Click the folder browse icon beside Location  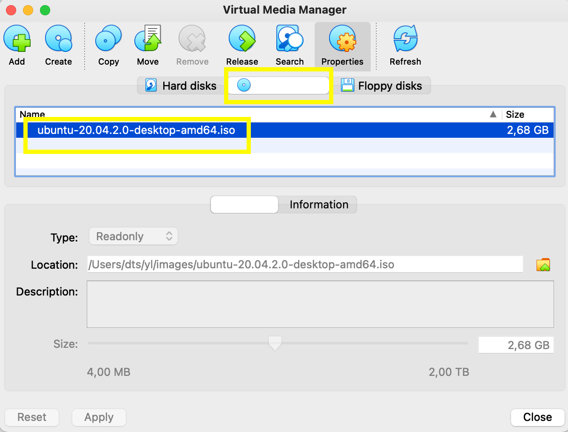pos(543,264)
